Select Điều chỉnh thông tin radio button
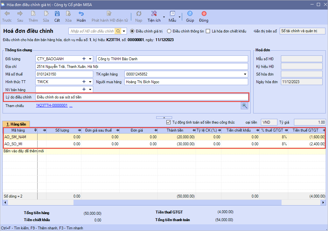The image size is (328, 231). pyautogui.click(x=169, y=31)
